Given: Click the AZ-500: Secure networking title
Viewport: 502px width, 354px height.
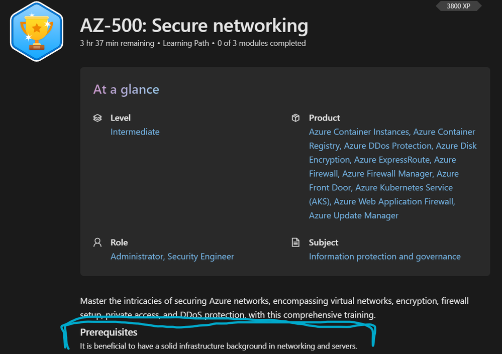Looking at the screenshot, I should (x=194, y=26).
